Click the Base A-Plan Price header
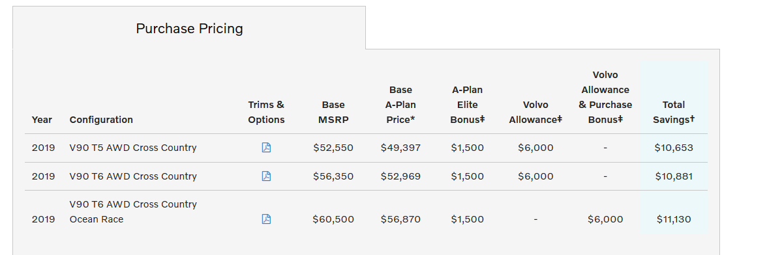The width and height of the screenshot is (767, 255). 400,105
